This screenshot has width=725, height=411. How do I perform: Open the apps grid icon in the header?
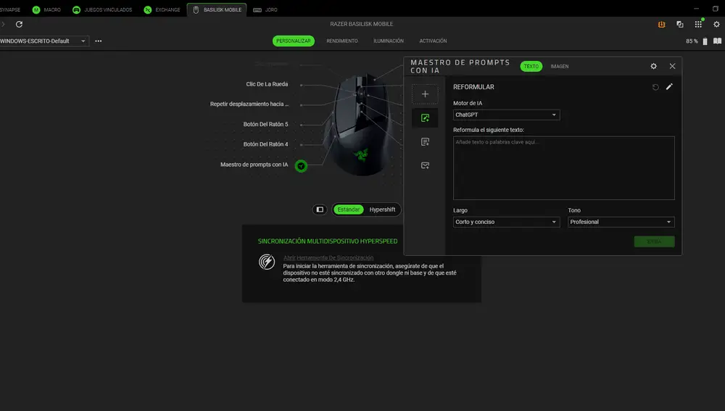click(698, 24)
